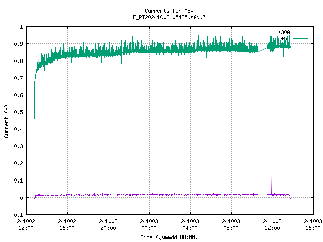Click the x-axis tick "241003 12:00"
The height and width of the screenshot is (242, 323).
coord(273,225)
